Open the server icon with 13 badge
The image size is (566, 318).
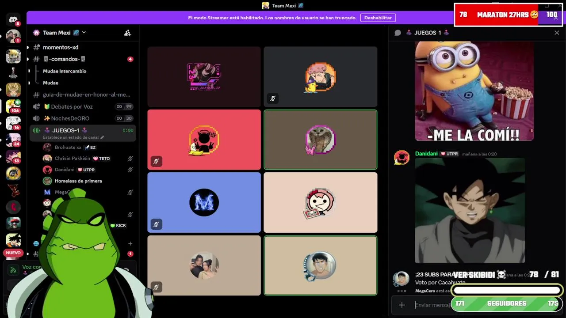pyautogui.click(x=13, y=156)
